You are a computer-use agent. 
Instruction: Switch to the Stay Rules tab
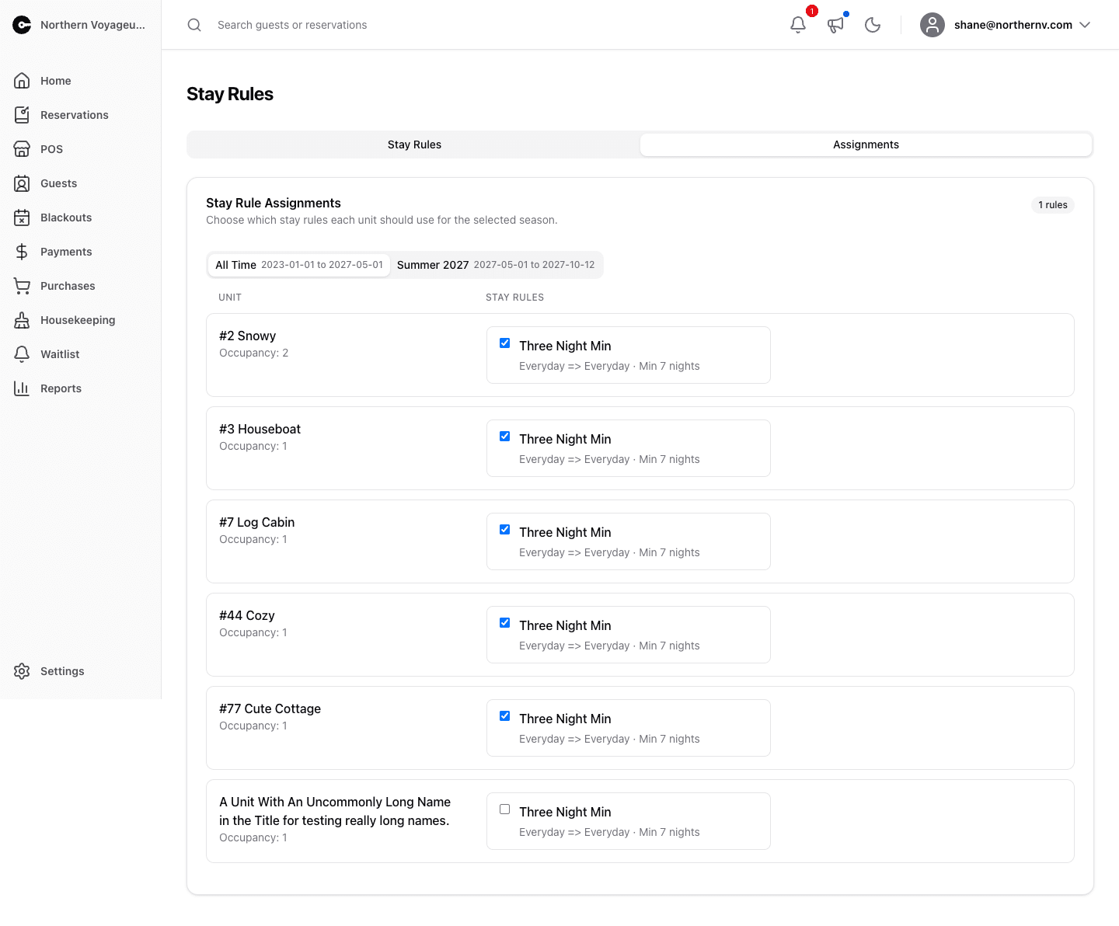[x=414, y=144]
